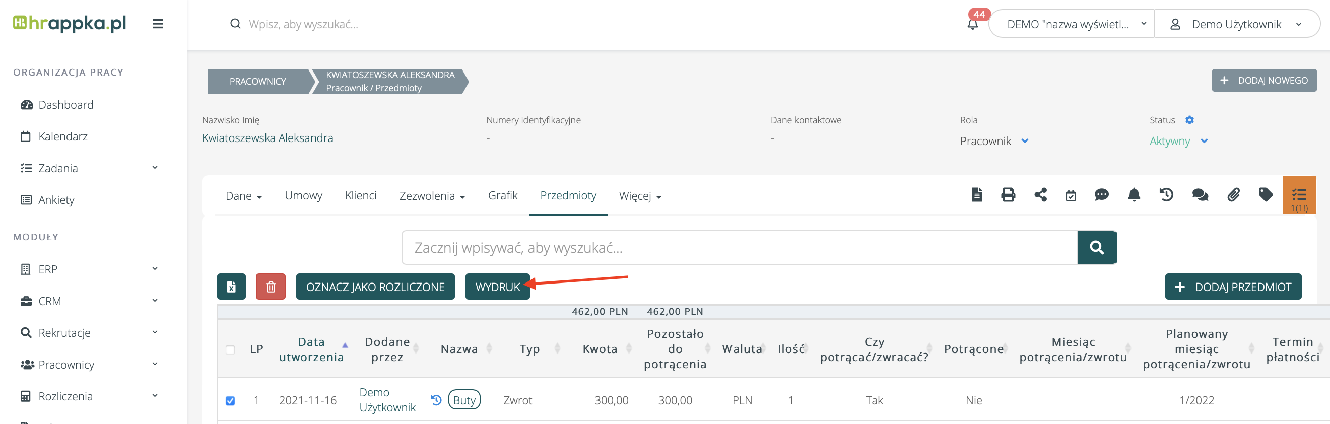Click the notification bell with 44 badge
This screenshot has width=1330, height=424.
pyautogui.click(x=972, y=23)
